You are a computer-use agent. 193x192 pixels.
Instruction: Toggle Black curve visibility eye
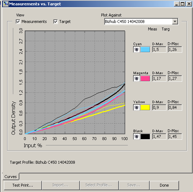pos(136,136)
